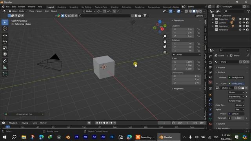Select the Scale tool in viewport toolbar

click(x=5, y=48)
